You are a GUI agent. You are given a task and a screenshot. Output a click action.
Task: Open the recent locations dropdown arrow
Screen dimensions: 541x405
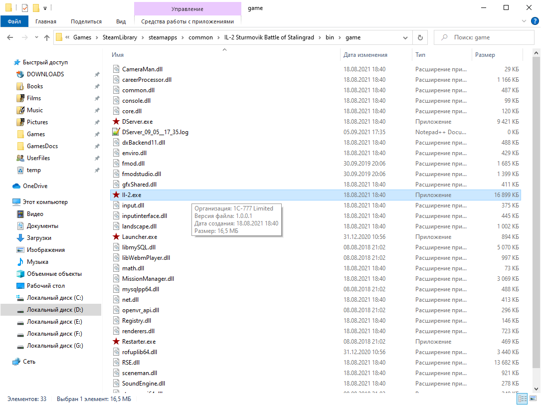(36, 37)
